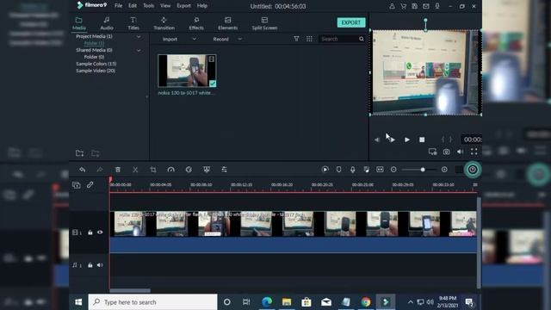The width and height of the screenshot is (551, 310).
Task: Click the Crop tool icon
Action: pyautogui.click(x=153, y=170)
